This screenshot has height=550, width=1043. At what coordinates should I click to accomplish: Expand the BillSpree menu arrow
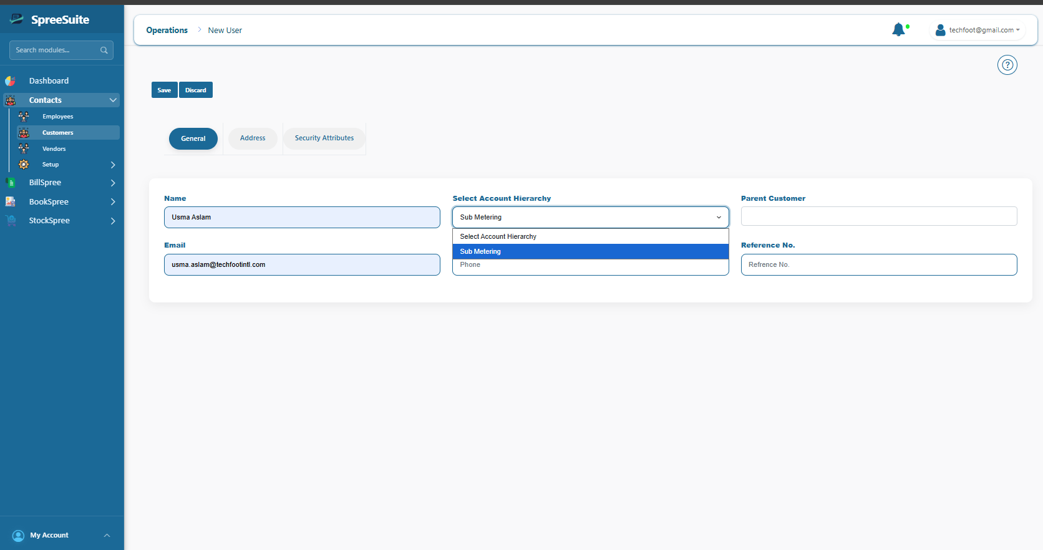pyautogui.click(x=113, y=183)
